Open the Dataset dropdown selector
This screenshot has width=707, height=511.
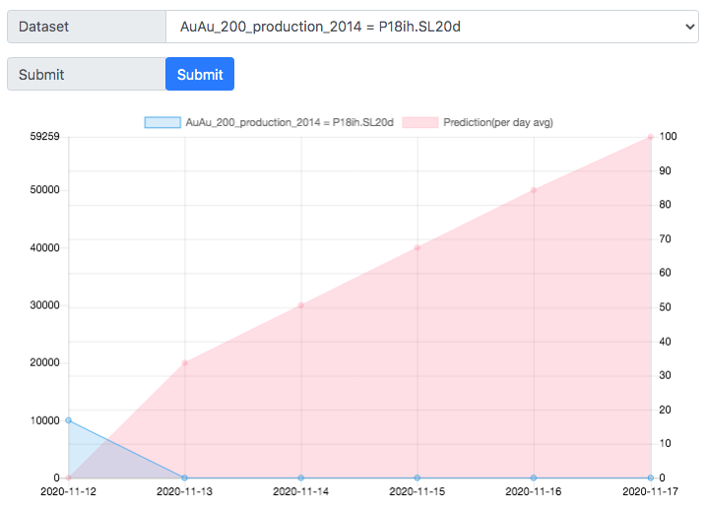[x=432, y=27]
